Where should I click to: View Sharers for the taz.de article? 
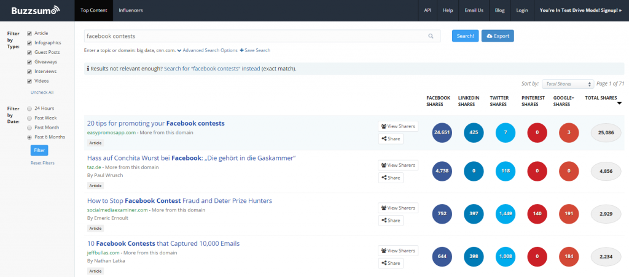(398, 165)
